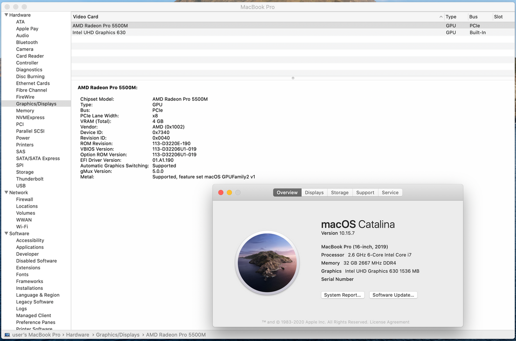Select Disc Burning in the sidebar
Image resolution: width=516 pixels, height=341 pixels.
point(30,76)
